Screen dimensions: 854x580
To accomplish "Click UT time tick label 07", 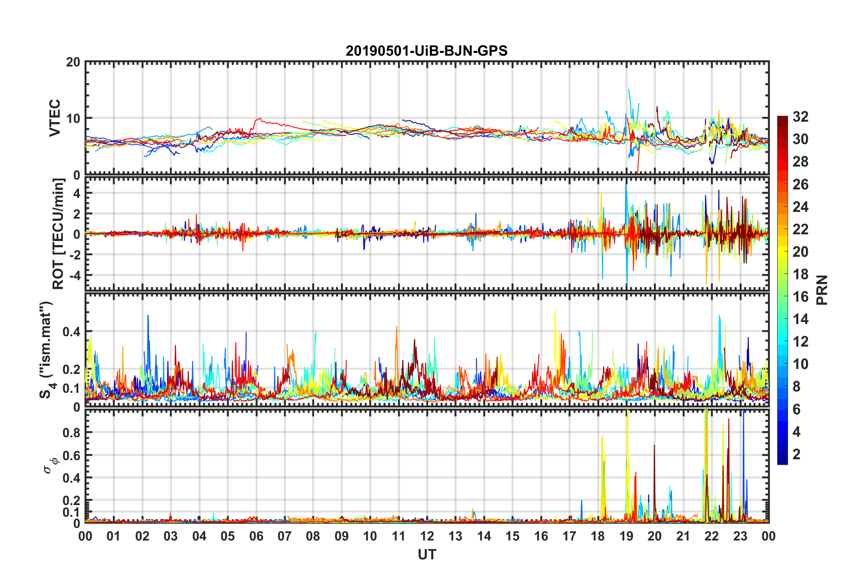I will [x=285, y=536].
